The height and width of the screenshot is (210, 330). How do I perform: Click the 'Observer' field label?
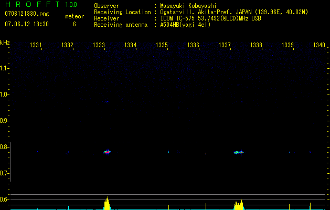point(107,6)
